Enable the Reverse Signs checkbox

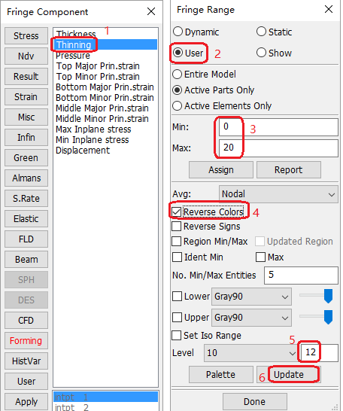click(177, 227)
